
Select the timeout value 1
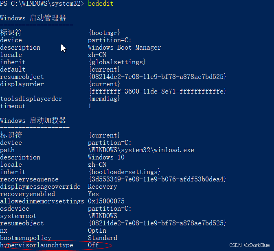tap(90, 106)
